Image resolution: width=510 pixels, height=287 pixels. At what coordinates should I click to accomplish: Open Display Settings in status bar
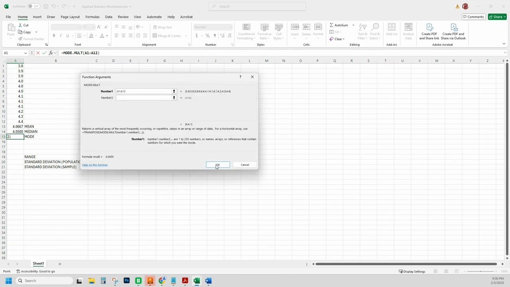point(412,271)
